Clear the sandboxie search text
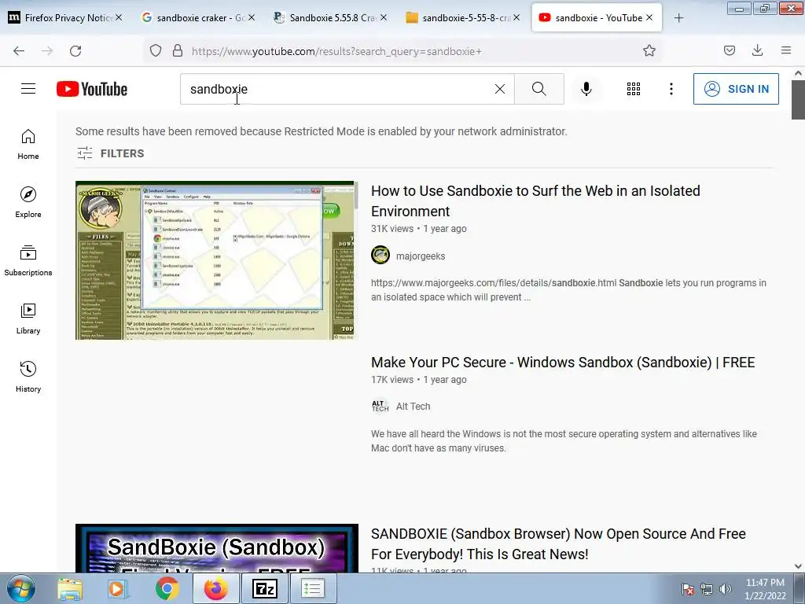The image size is (805, 604). 499,89
